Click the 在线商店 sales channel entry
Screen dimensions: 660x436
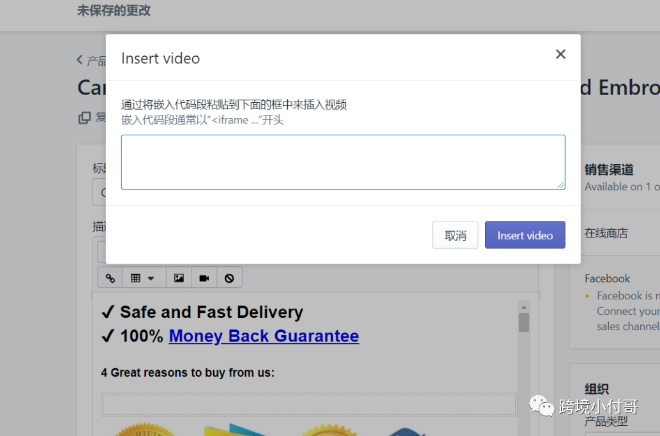click(606, 233)
